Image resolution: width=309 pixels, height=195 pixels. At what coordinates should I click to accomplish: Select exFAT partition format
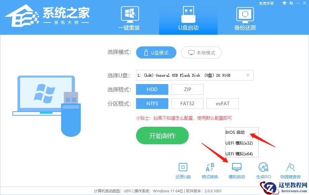[x=223, y=103]
